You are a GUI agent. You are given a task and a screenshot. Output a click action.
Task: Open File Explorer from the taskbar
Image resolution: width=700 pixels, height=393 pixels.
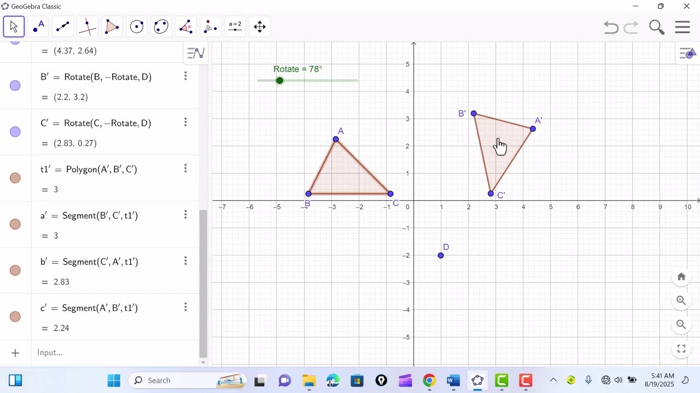[309, 380]
